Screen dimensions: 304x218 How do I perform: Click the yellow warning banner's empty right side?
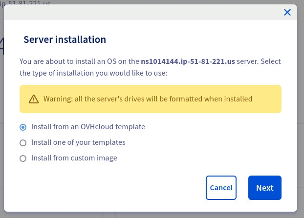click(x=268, y=99)
